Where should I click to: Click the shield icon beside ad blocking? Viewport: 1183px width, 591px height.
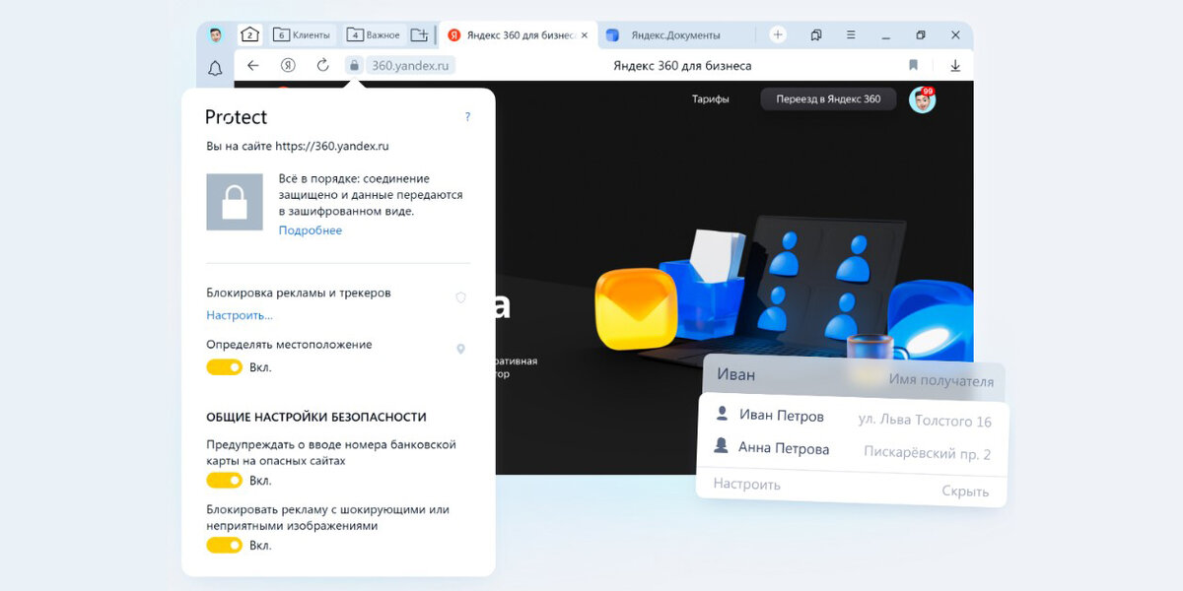click(460, 296)
